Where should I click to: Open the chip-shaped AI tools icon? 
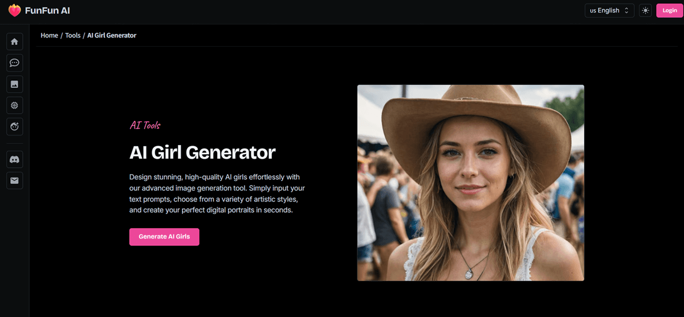tap(15, 105)
